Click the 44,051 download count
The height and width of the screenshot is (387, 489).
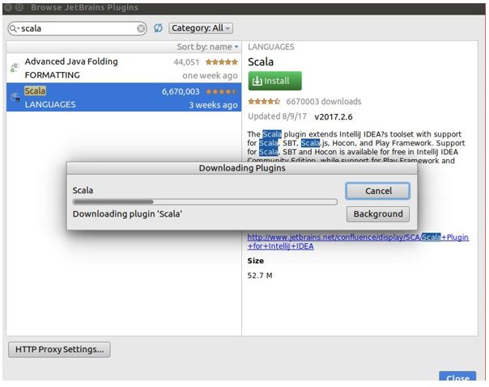tap(186, 62)
